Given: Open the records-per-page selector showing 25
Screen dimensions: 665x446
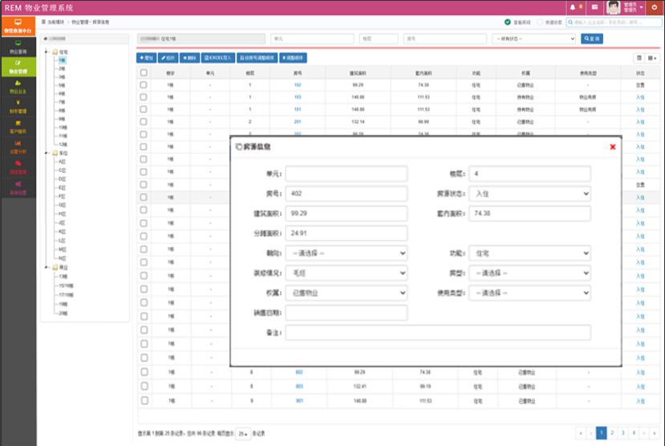Looking at the screenshot, I should [x=243, y=434].
